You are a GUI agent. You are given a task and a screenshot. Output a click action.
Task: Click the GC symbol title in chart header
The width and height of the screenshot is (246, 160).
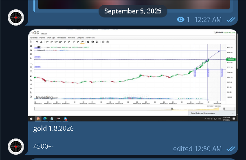point(36,33)
